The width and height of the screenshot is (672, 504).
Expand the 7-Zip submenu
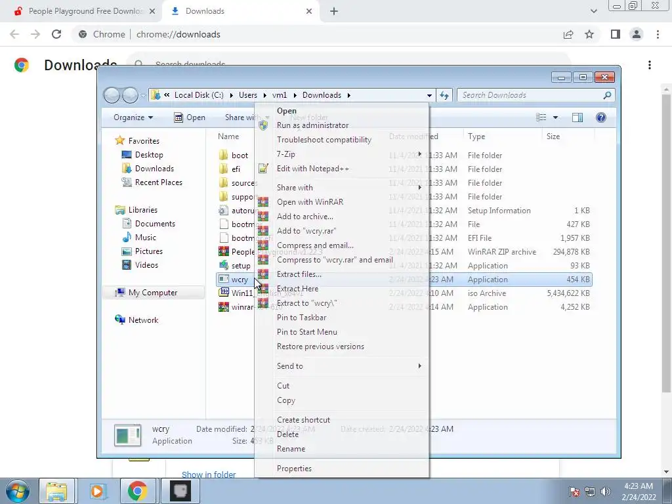point(419,154)
